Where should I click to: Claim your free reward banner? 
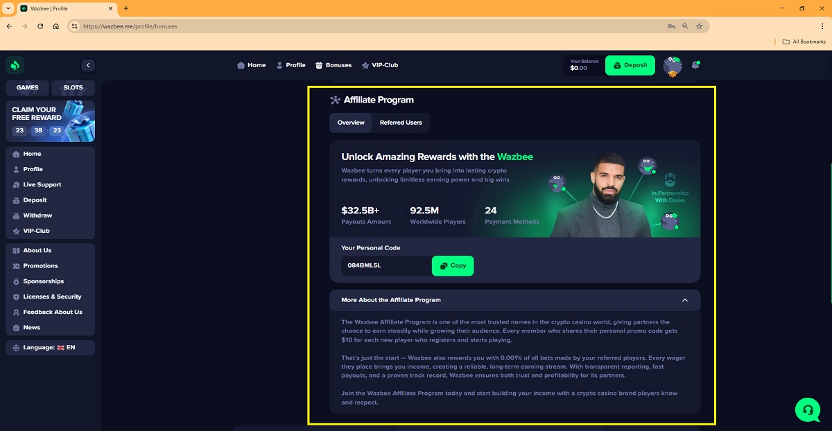50,121
